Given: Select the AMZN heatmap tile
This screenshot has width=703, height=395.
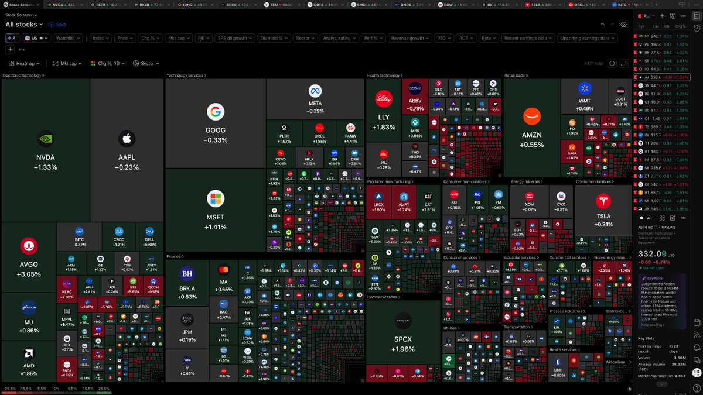Looking at the screenshot, I should [532, 129].
